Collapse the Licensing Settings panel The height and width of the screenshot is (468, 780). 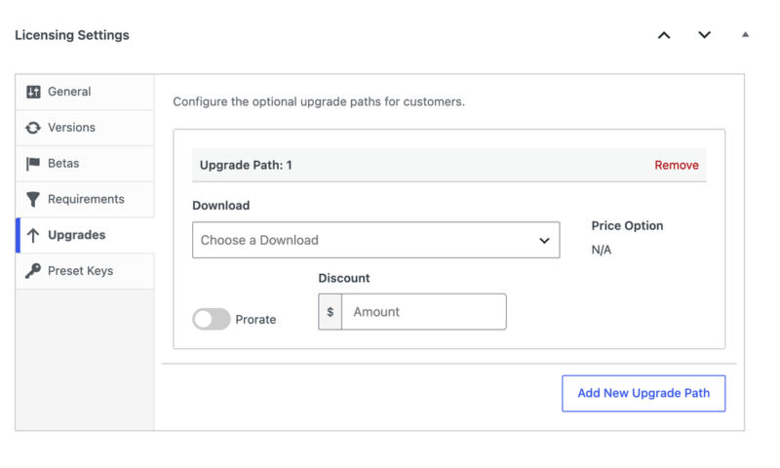(745, 34)
